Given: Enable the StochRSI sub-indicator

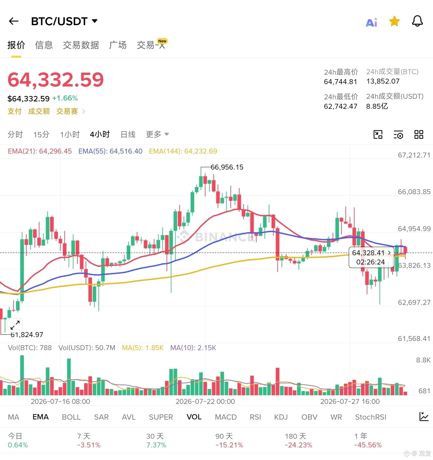Looking at the screenshot, I should tap(371, 417).
